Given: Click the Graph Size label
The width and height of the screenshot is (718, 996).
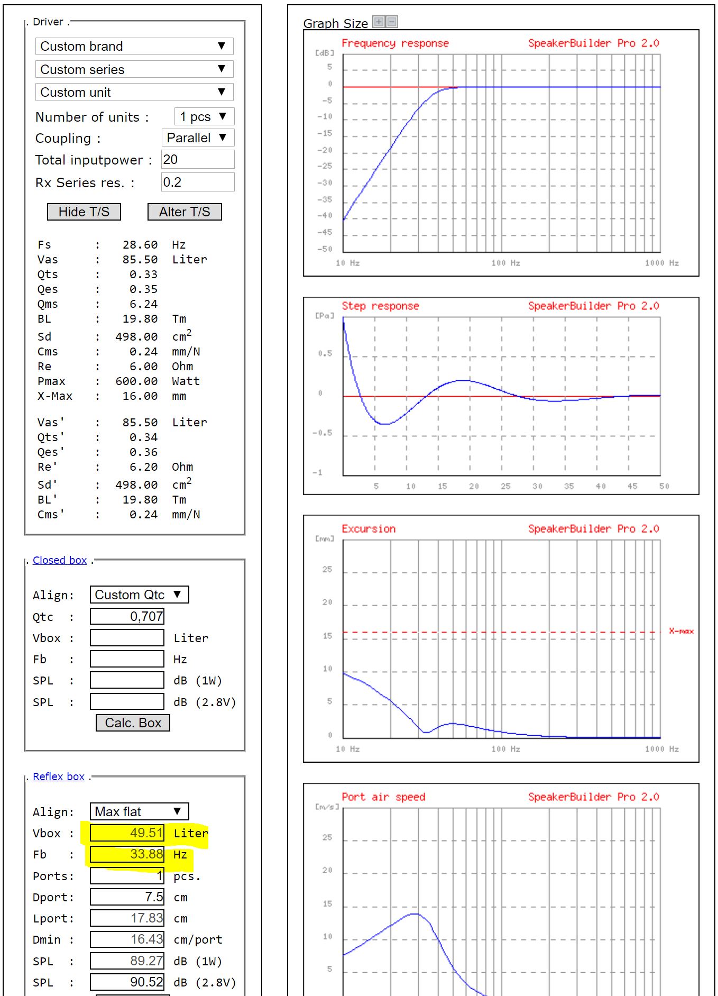Looking at the screenshot, I should click(336, 23).
